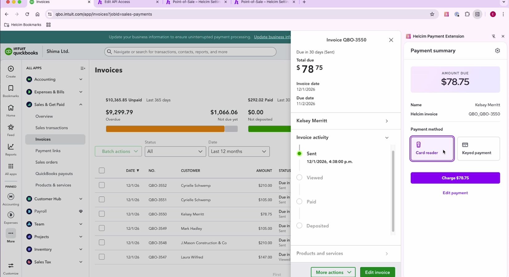Open All apps grid icon
The image size is (509, 277).
(11, 167)
